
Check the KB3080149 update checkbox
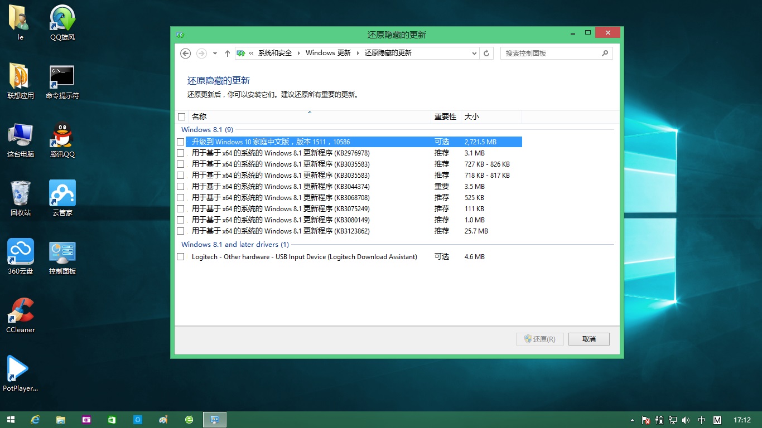tap(180, 220)
